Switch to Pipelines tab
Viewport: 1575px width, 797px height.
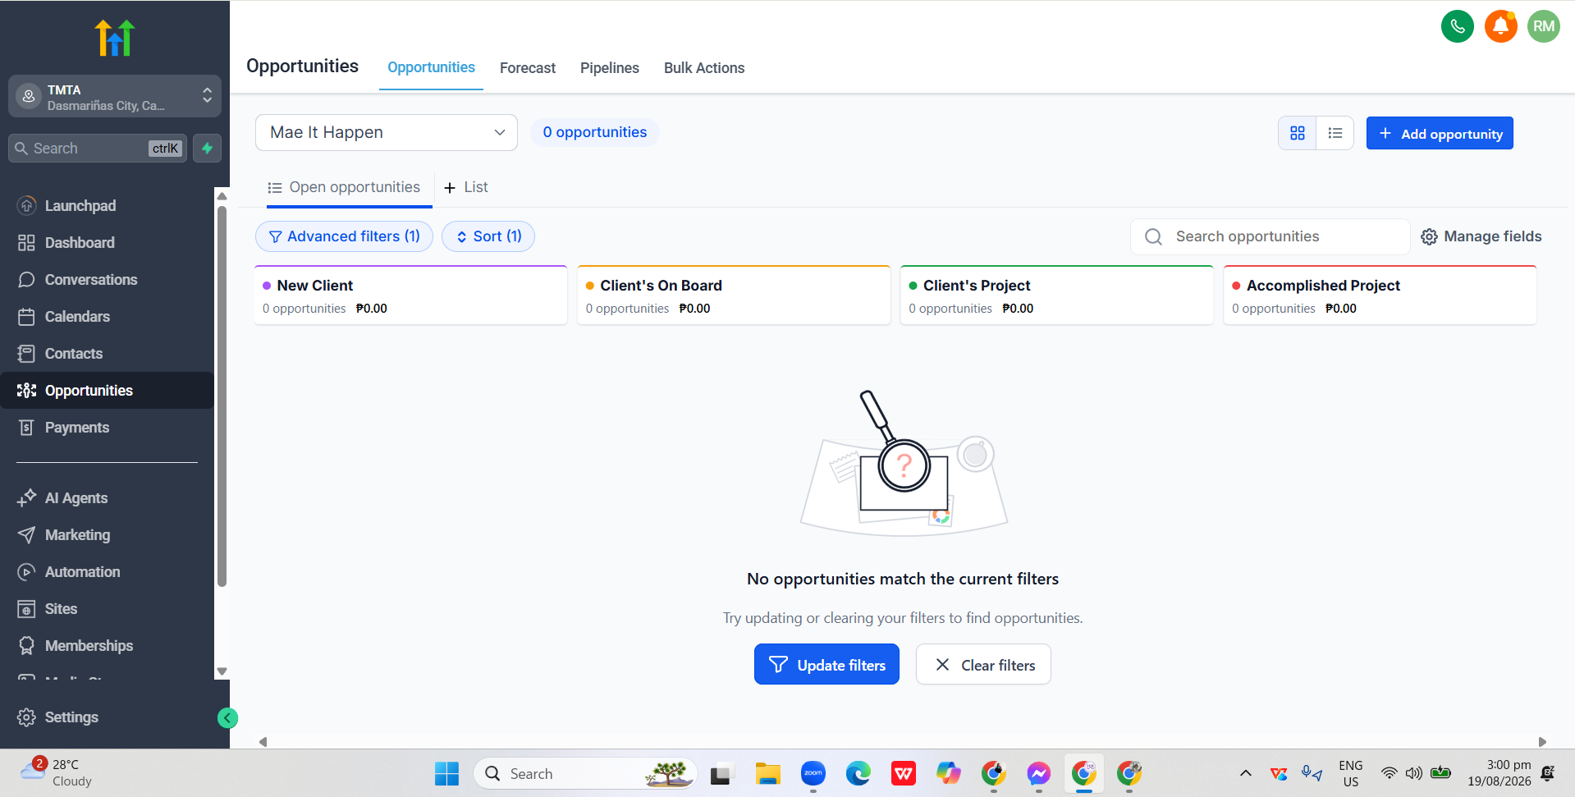pos(610,68)
